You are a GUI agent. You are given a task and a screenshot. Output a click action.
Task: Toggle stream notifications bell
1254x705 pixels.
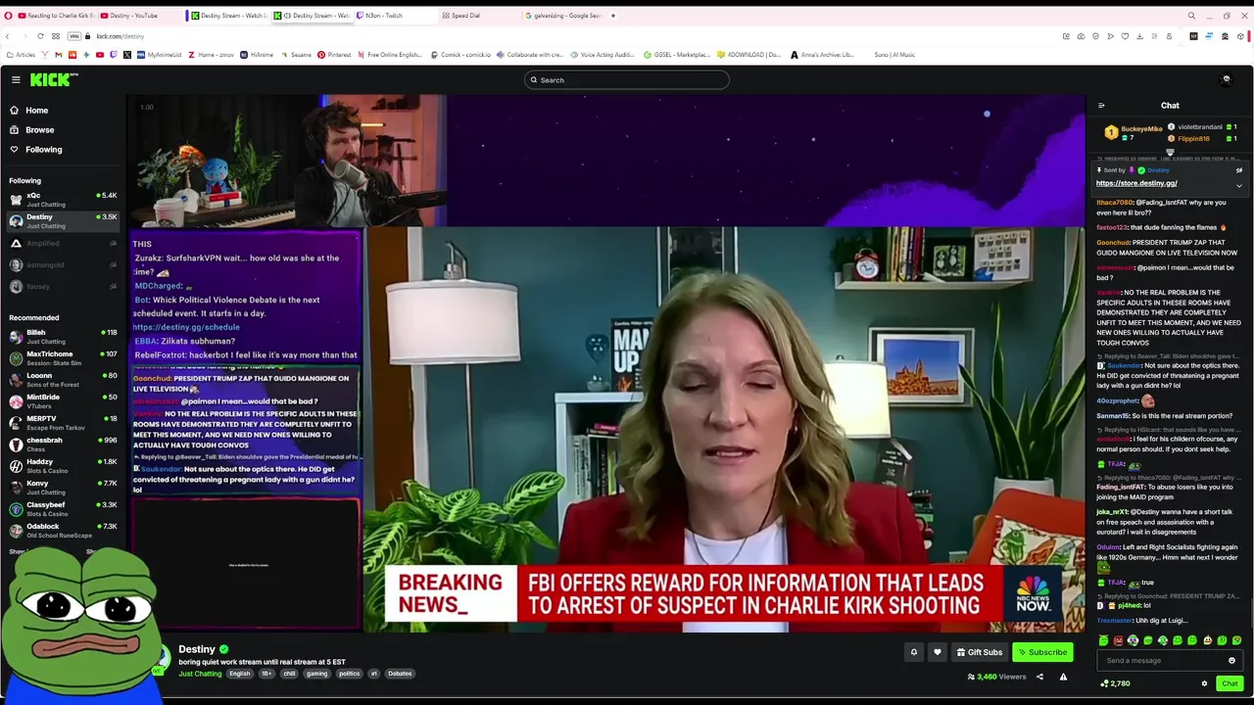coord(913,652)
